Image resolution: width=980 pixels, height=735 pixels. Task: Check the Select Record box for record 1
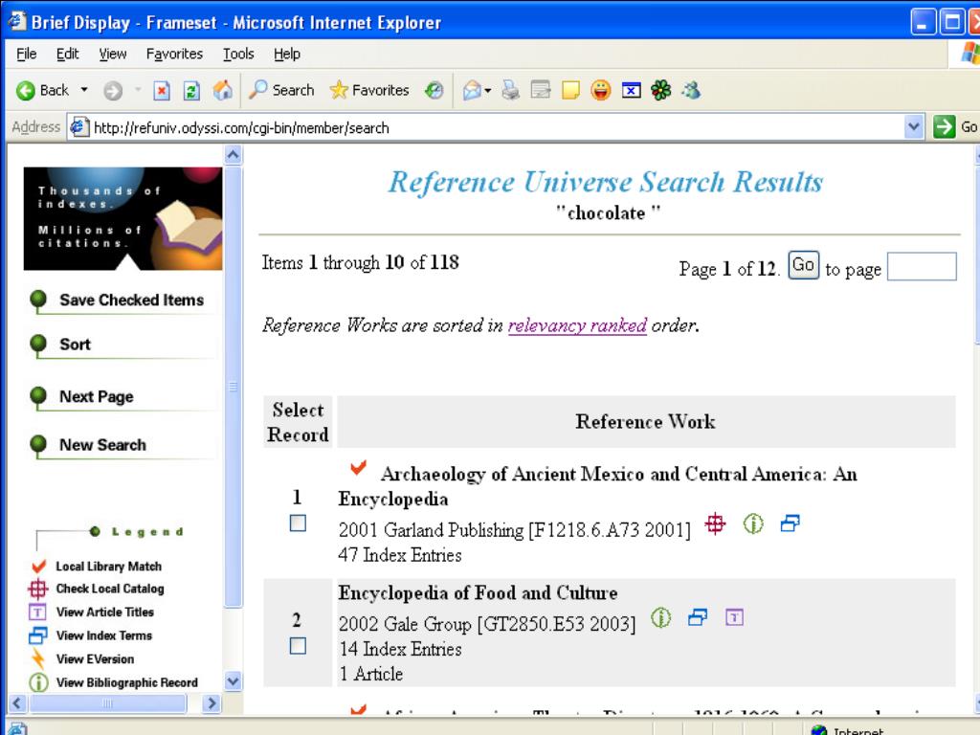point(299,523)
